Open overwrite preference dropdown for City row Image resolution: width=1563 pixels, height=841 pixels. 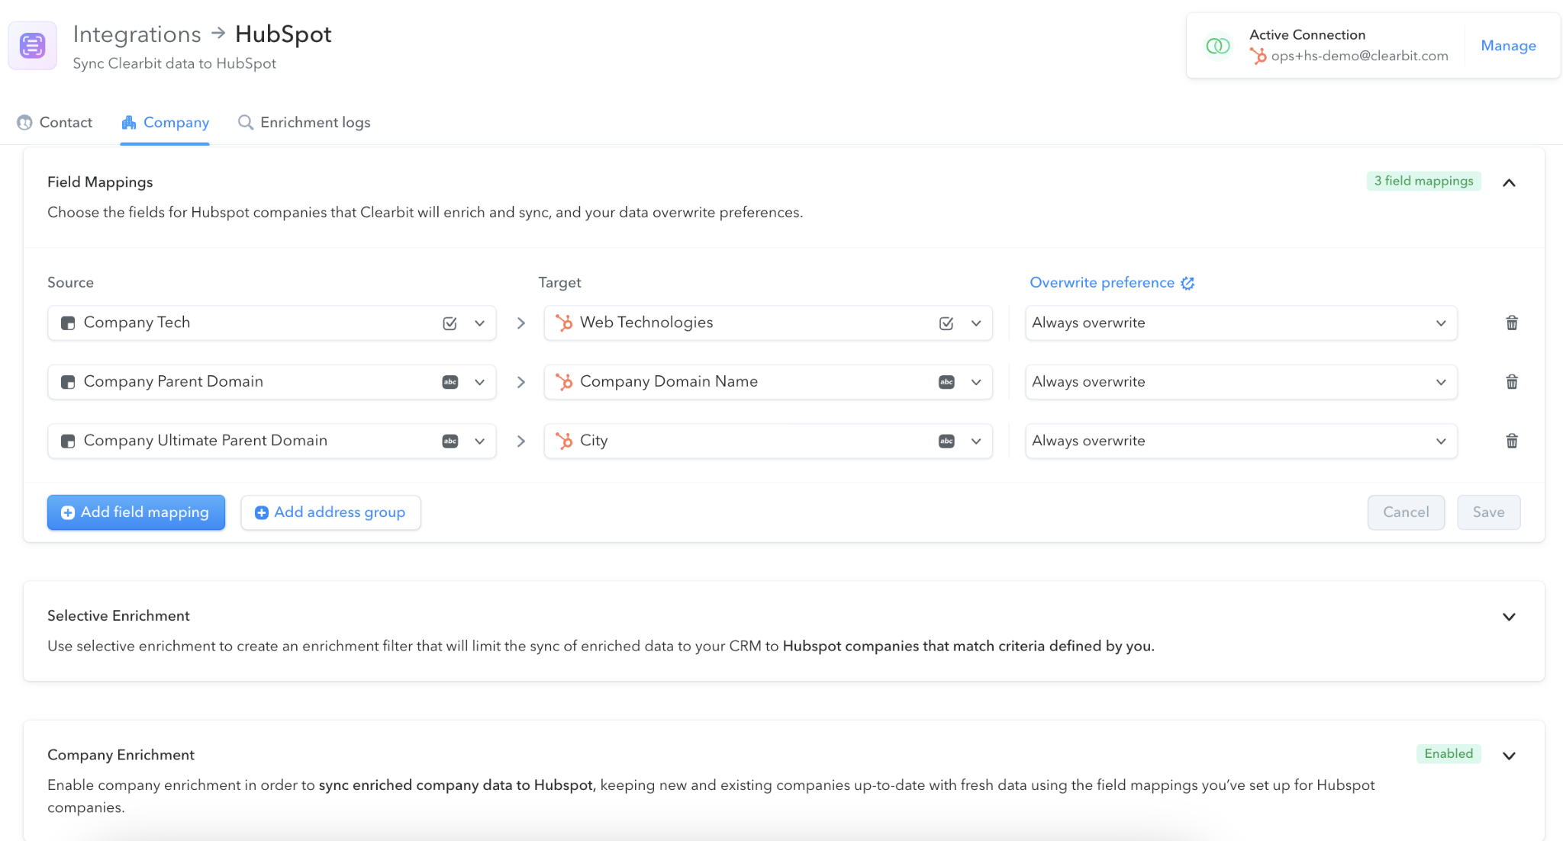point(1241,441)
